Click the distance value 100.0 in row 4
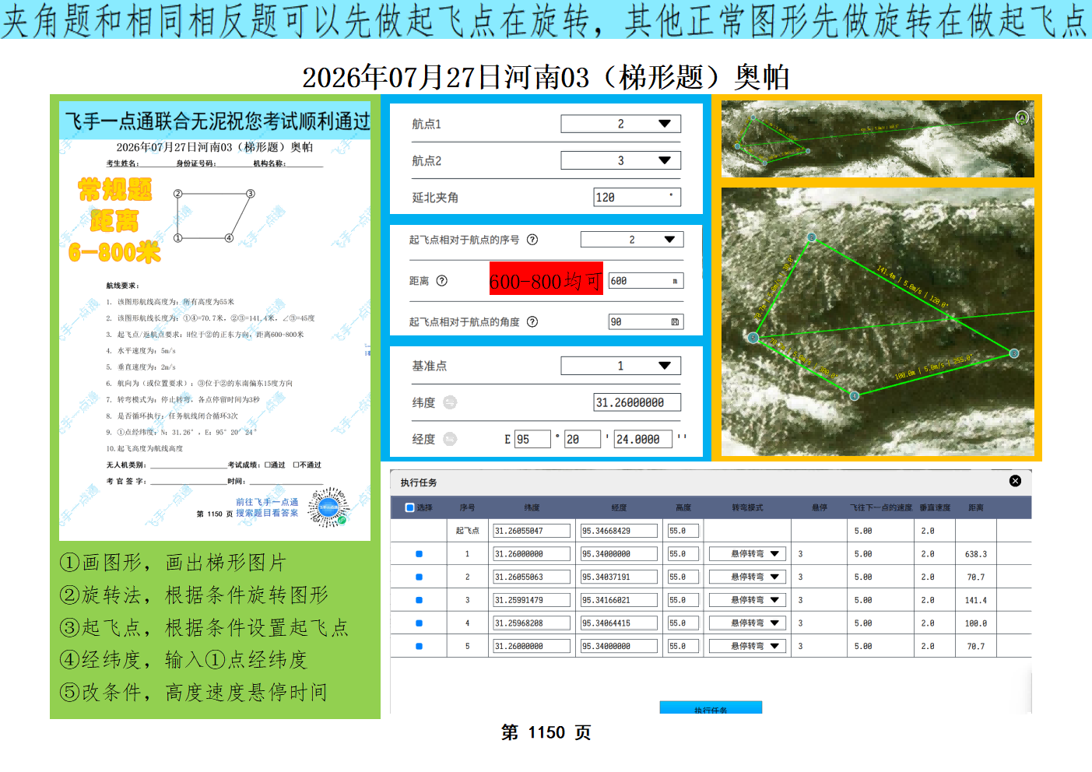The width and height of the screenshot is (1092, 772). [976, 623]
